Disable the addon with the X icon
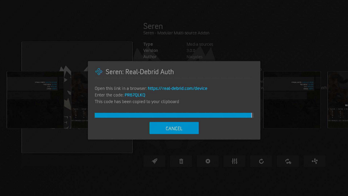This screenshot has width=348, height=196. point(208,161)
